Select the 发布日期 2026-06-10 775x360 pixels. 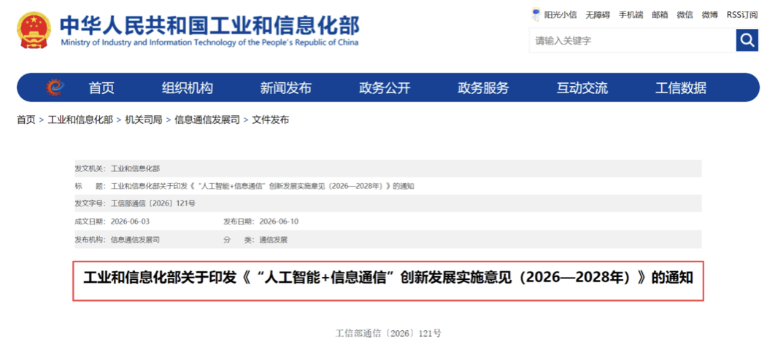coord(279,222)
